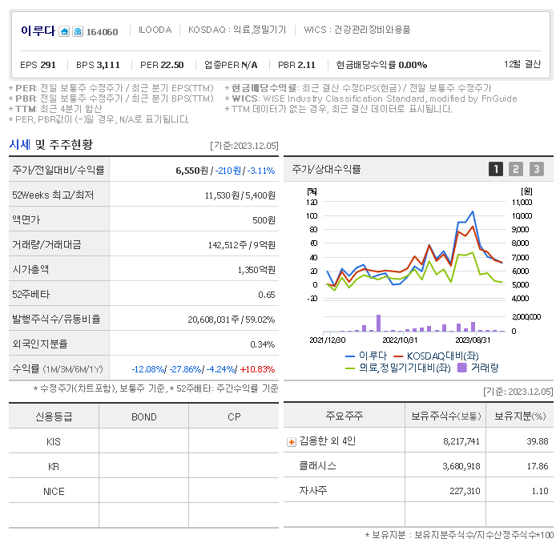Select the 업종PER N/A value
This screenshot has width=560, height=547.
coord(231,65)
